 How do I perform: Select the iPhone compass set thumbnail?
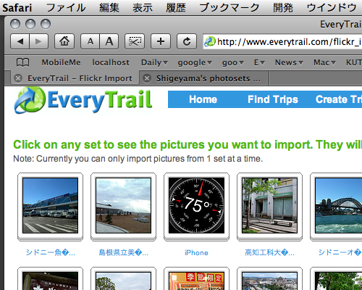tap(196, 205)
